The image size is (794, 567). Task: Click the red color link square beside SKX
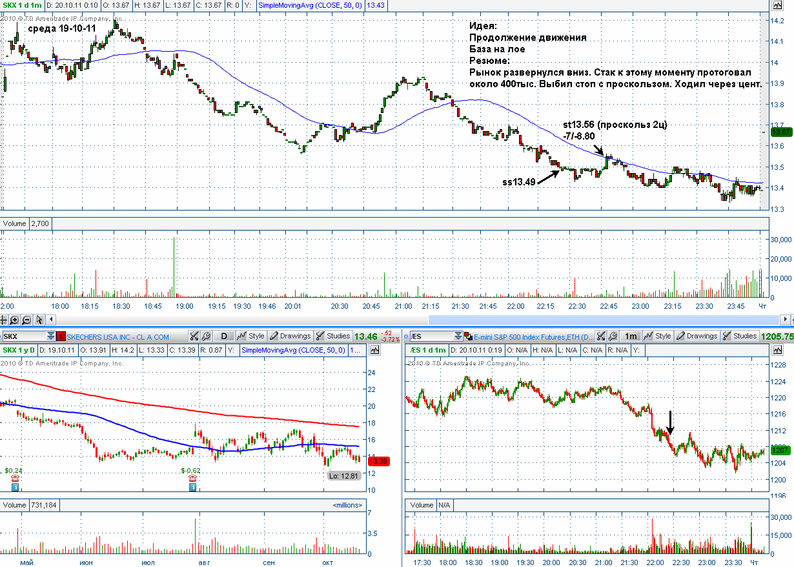pos(61,336)
